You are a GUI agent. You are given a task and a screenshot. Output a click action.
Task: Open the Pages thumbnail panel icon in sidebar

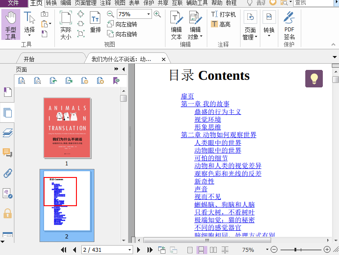(8, 112)
